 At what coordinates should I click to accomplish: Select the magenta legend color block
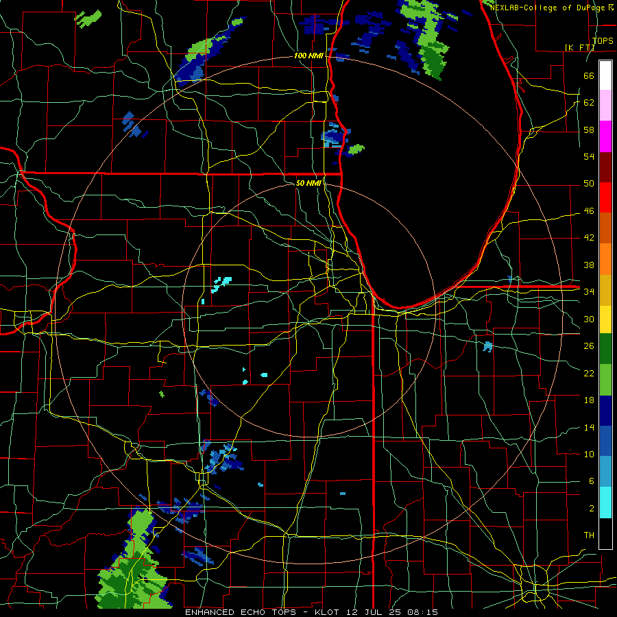(605, 136)
